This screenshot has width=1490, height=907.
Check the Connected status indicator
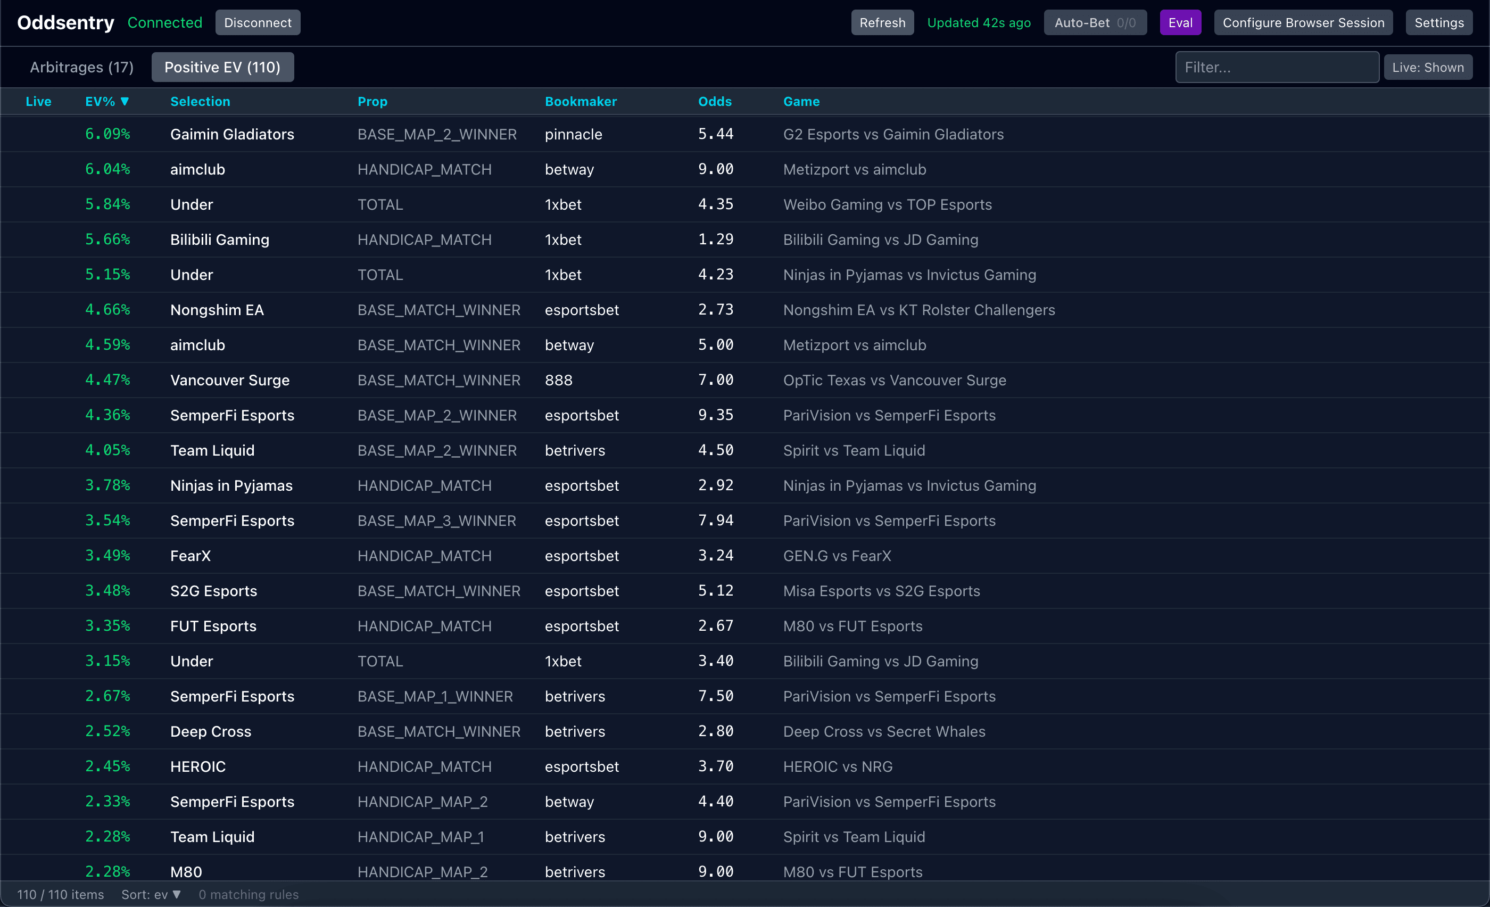pos(164,22)
